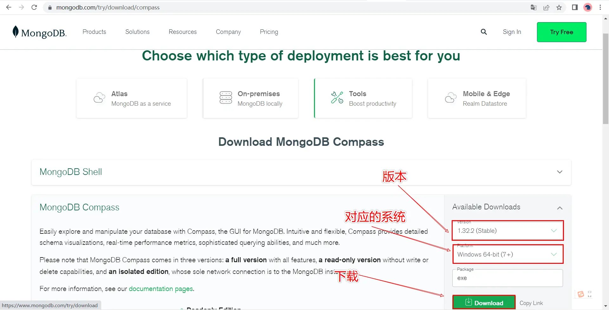Click the Tools wrench icon
609x310 pixels.
tap(337, 97)
